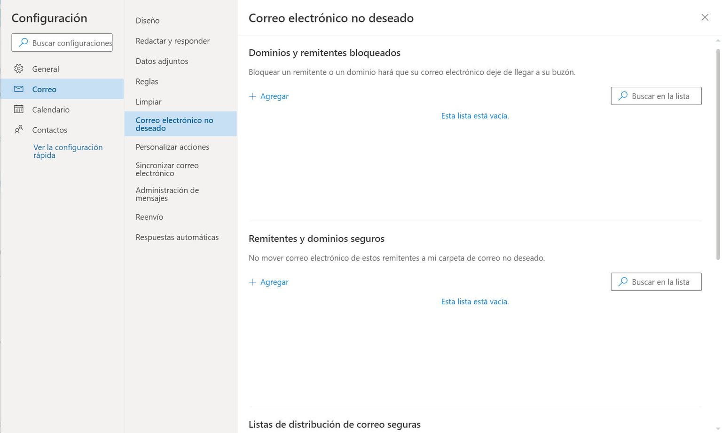Click the Correo envelope icon
This screenshot has height=433, width=722.
pyautogui.click(x=19, y=89)
